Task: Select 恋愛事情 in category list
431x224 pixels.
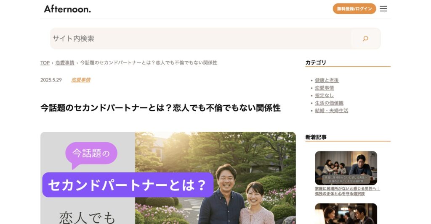Action: click(x=325, y=88)
